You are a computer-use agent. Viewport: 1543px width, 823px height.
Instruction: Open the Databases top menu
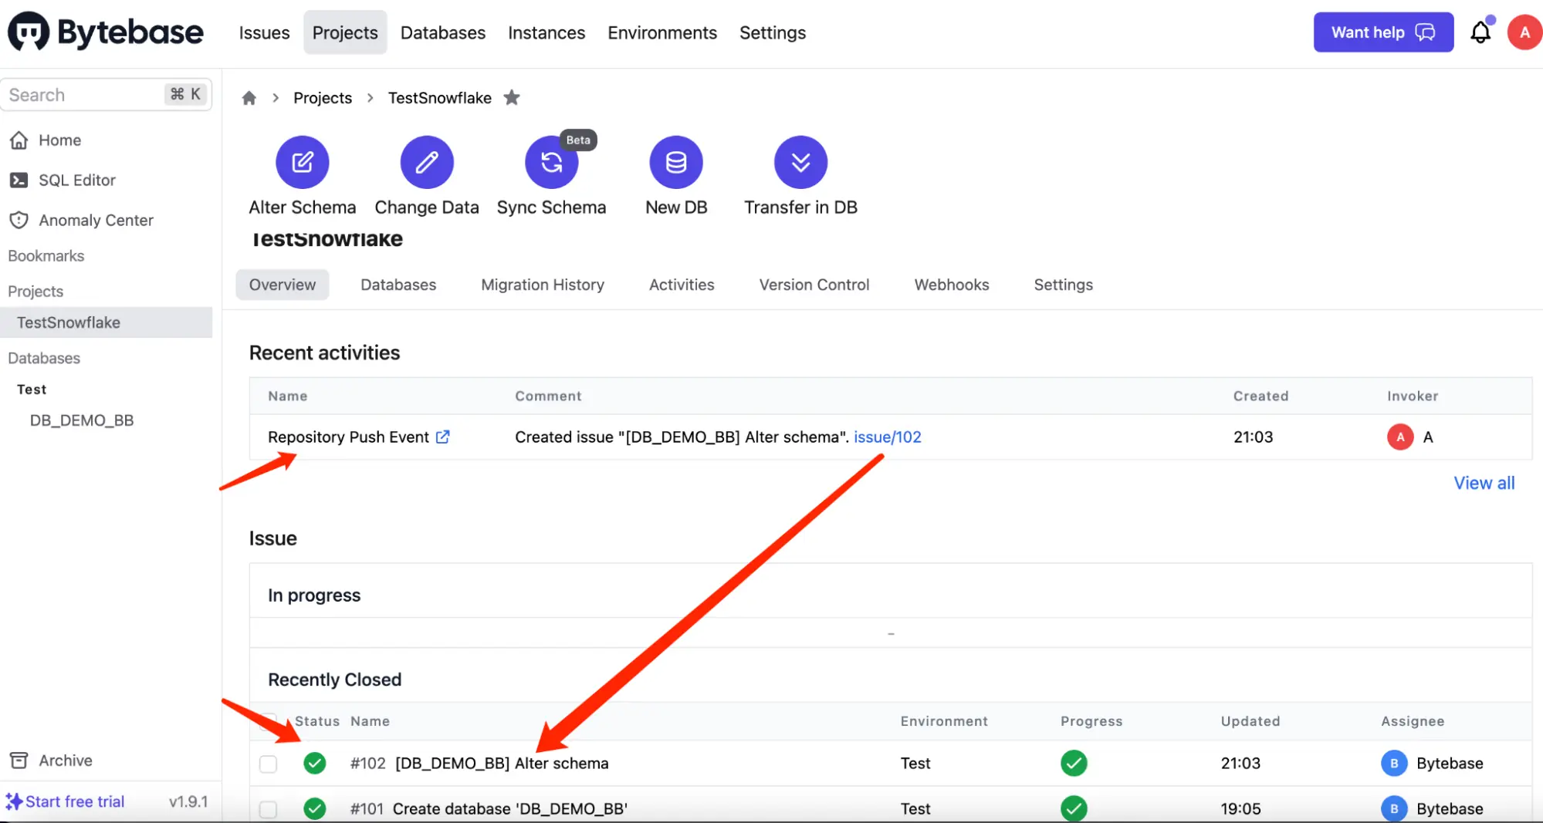443,32
